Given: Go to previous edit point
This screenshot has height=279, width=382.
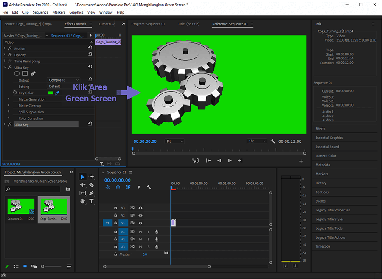Looking at the screenshot, I should point(208,161).
